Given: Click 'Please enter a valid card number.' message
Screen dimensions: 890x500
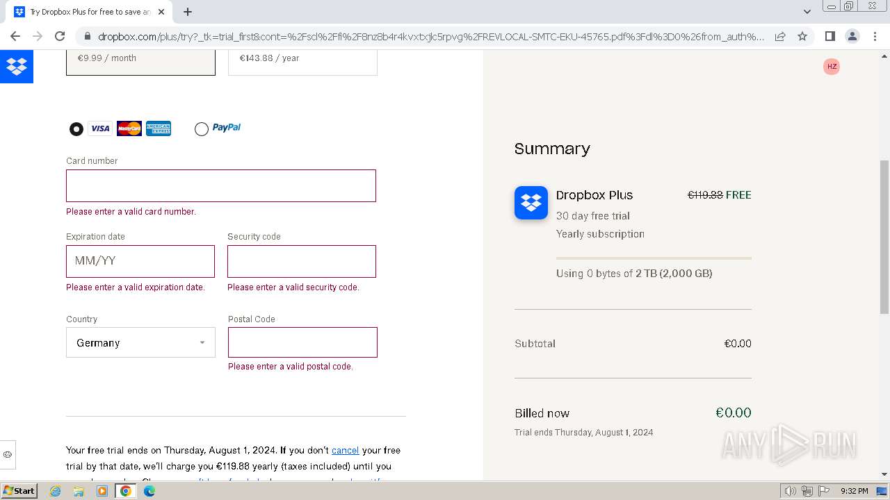Looking at the screenshot, I should pyautogui.click(x=131, y=212).
